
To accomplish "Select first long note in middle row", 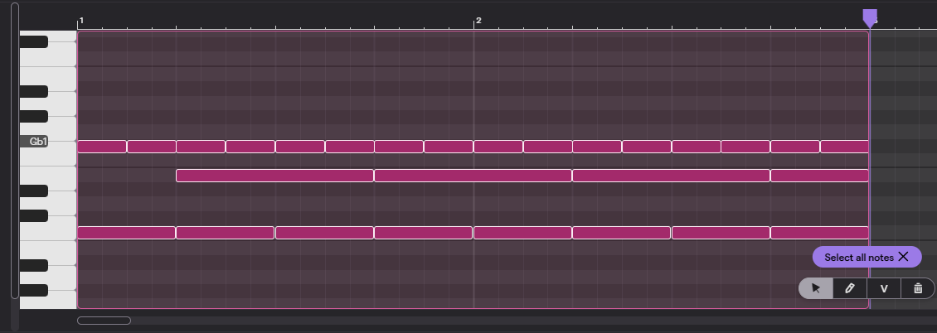I will (x=274, y=176).
